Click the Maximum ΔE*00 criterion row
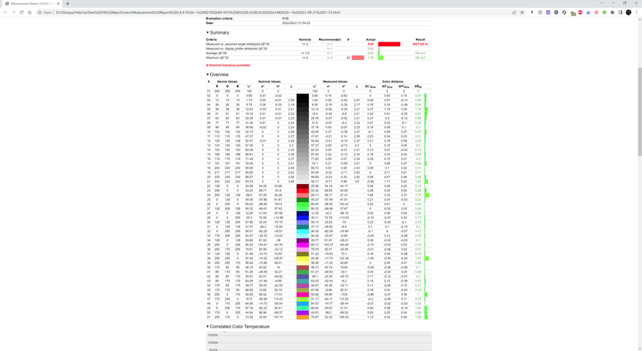 318,58
